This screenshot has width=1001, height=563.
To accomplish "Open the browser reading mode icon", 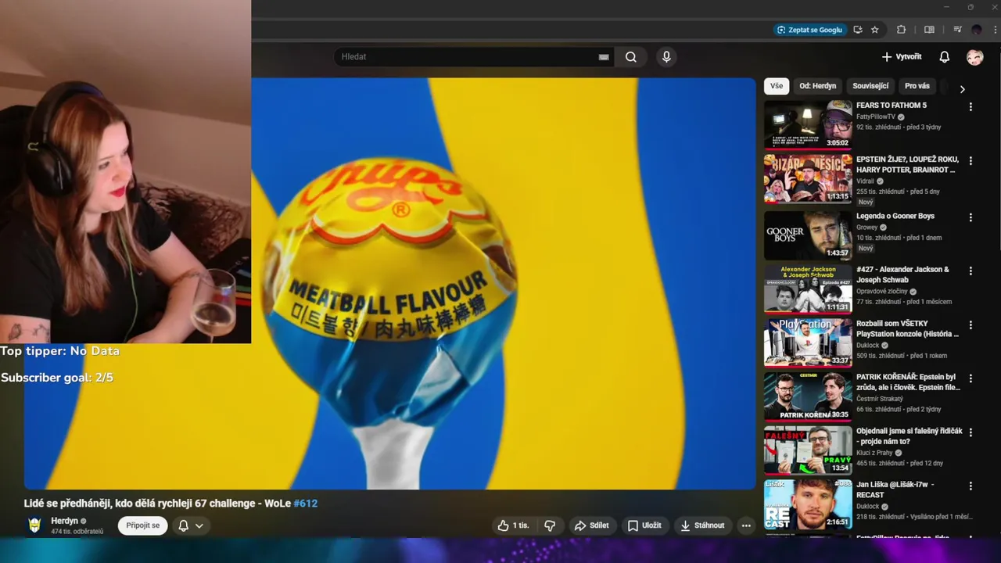I will click(x=929, y=30).
